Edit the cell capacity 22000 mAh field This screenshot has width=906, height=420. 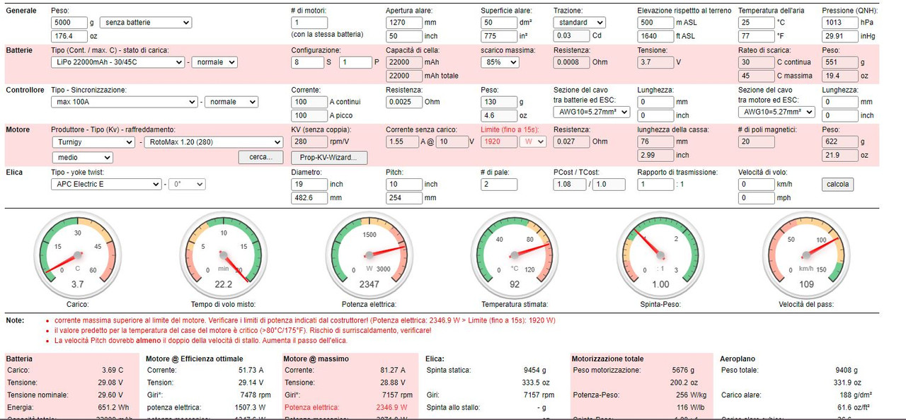[403, 62]
